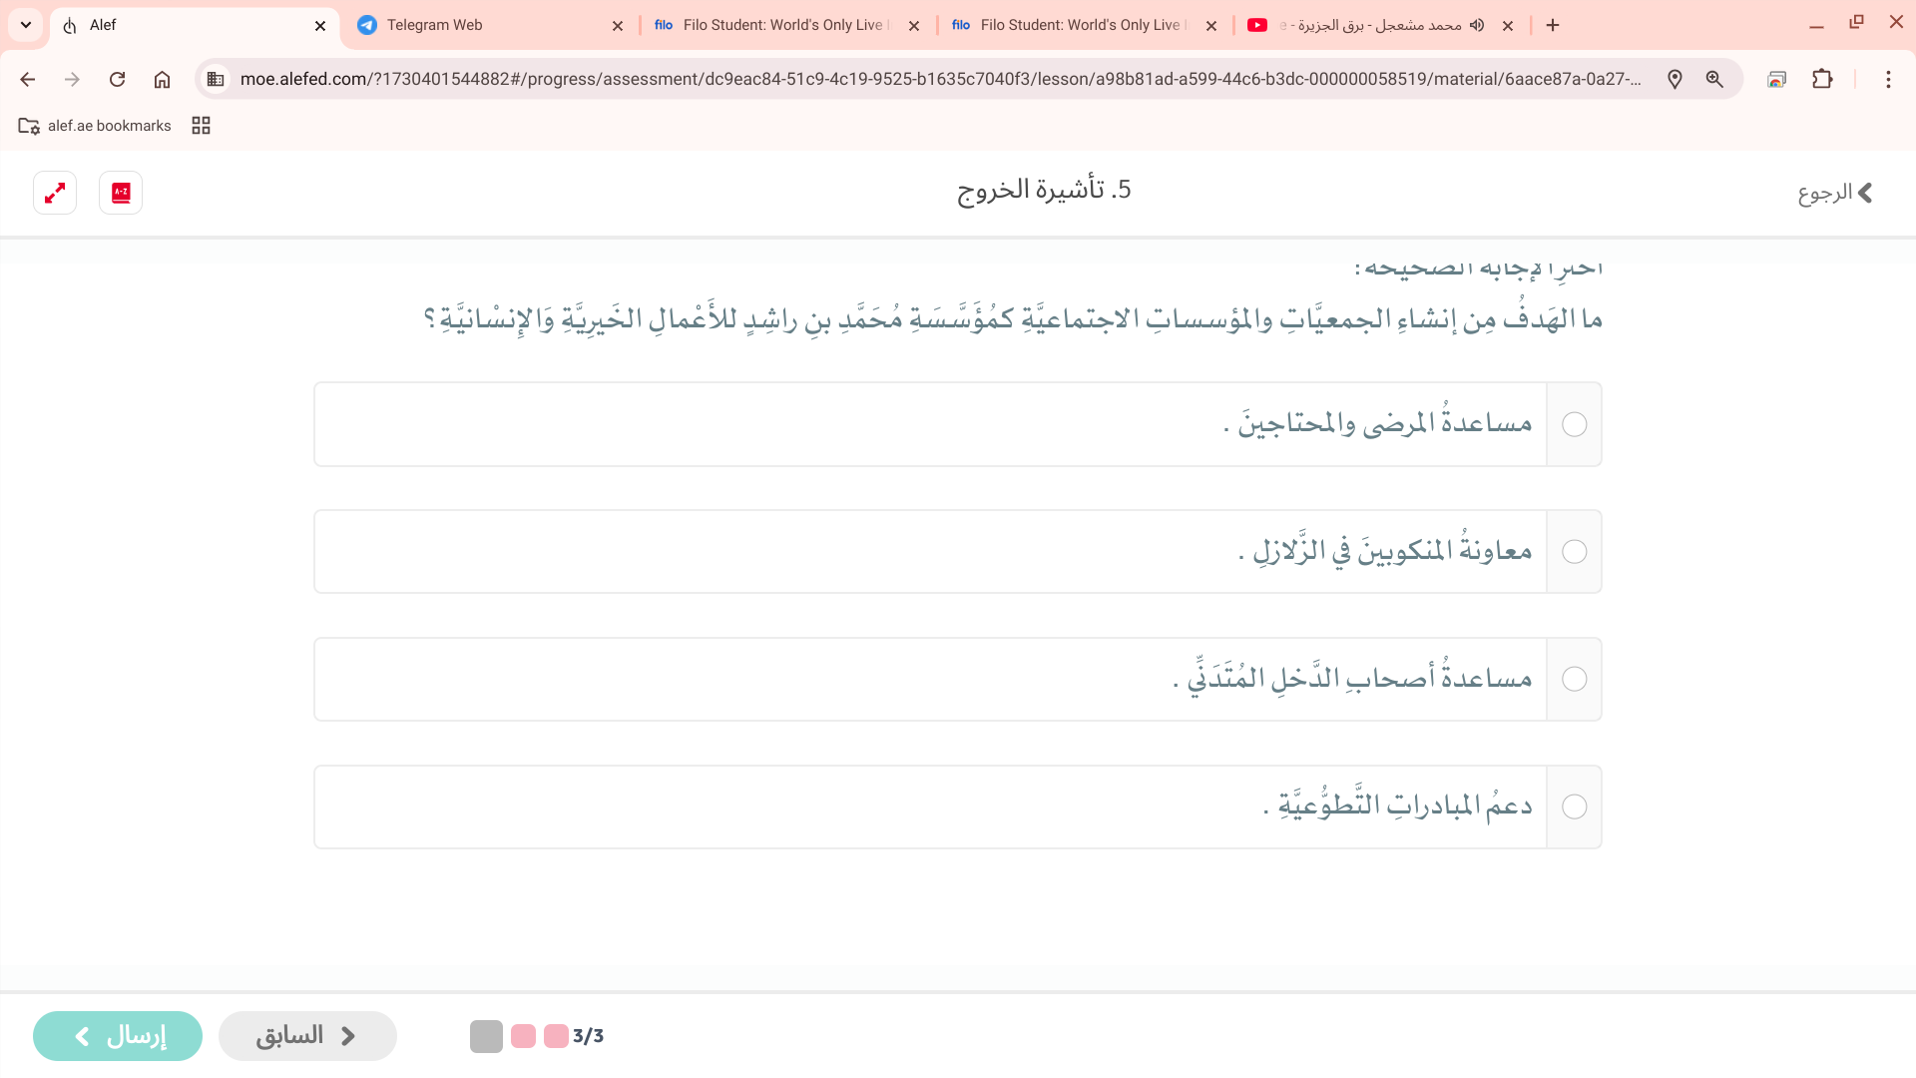Open the red A-Z dictionary icon

pyautogui.click(x=121, y=193)
